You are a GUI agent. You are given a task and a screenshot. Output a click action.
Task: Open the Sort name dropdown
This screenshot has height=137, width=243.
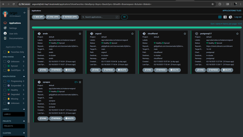(x=216, y=24)
